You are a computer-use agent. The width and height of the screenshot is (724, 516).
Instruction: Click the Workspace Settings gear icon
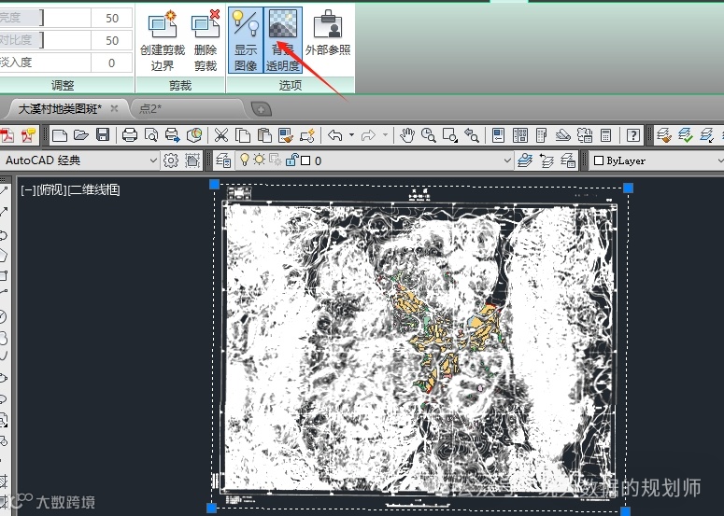(x=171, y=160)
